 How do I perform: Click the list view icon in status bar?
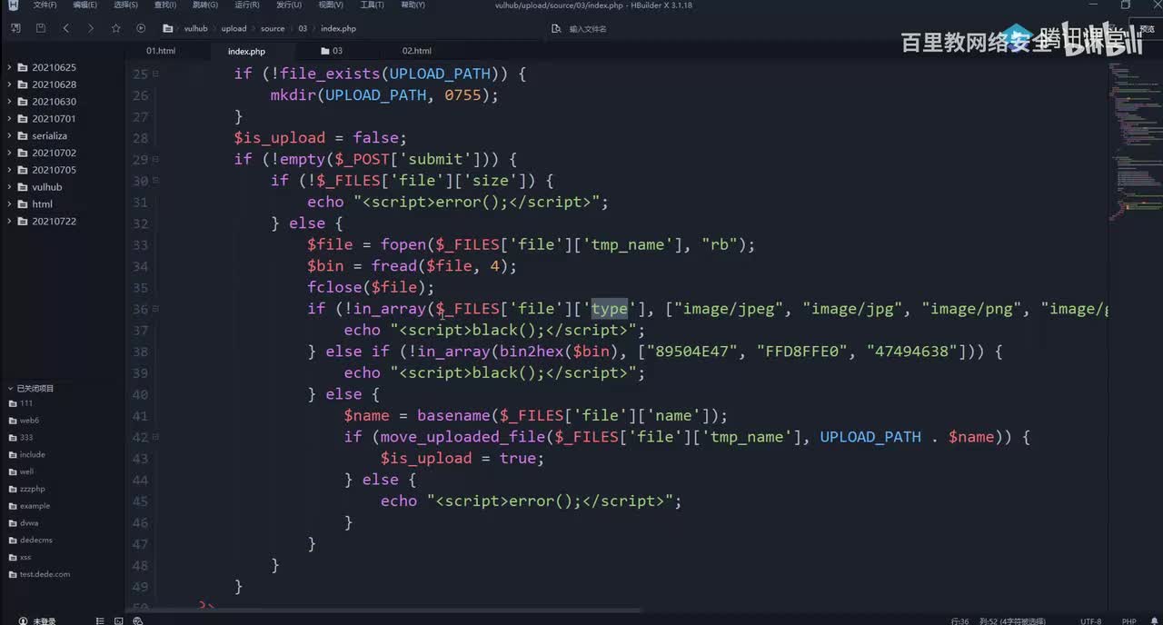coord(100,620)
